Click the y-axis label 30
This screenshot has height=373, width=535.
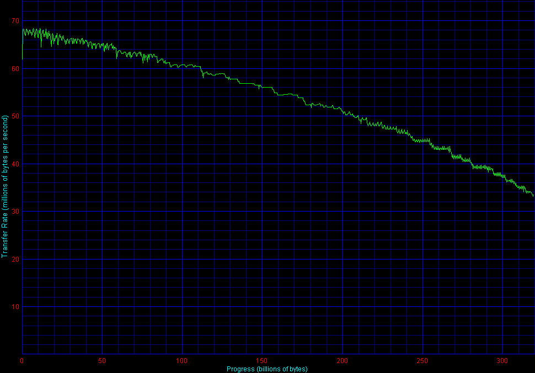[15, 212]
